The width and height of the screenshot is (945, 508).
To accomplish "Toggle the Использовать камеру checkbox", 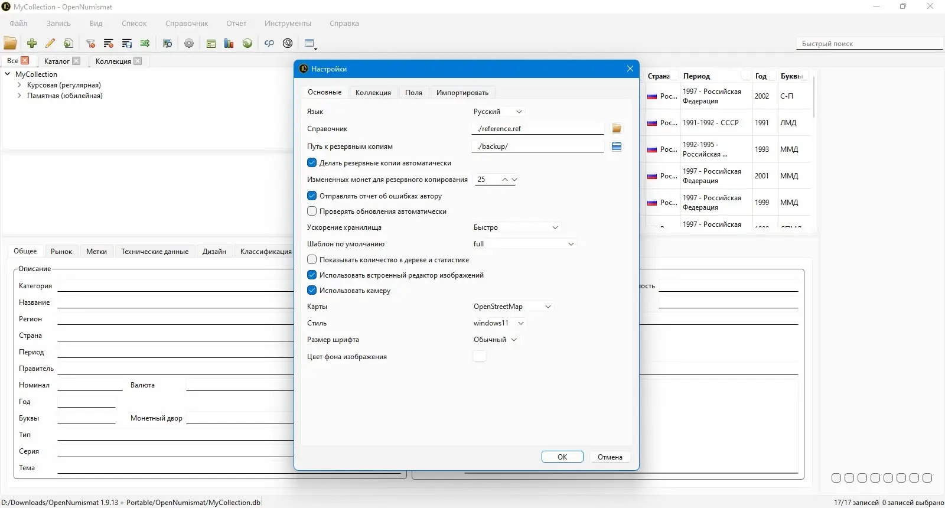I will pos(312,290).
